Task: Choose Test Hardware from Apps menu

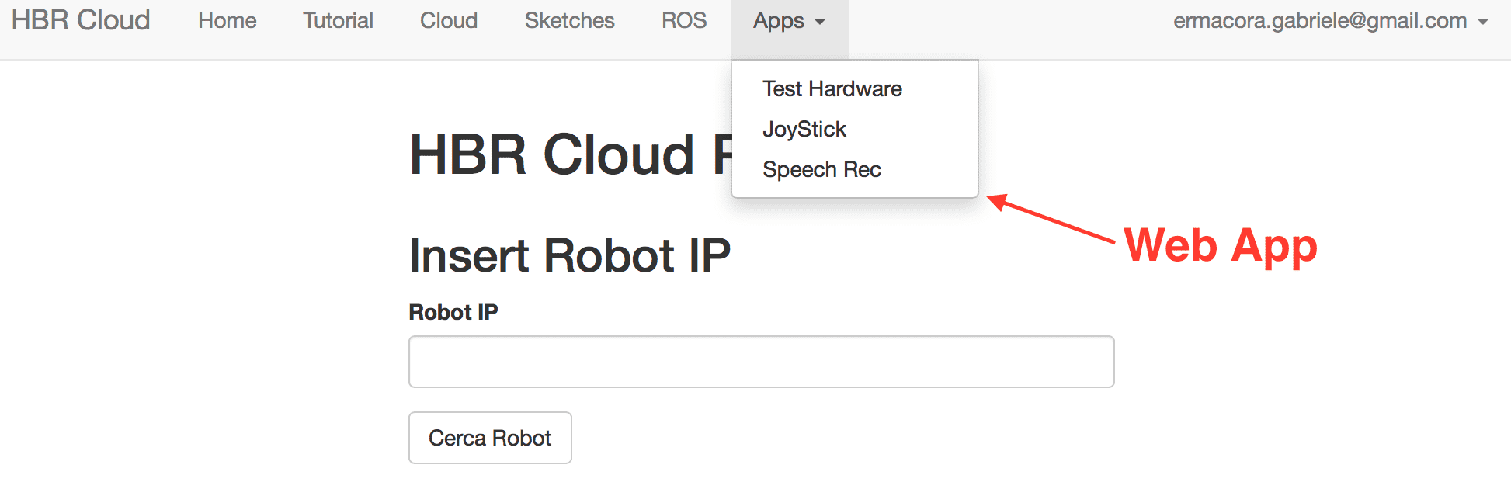Action: point(832,88)
